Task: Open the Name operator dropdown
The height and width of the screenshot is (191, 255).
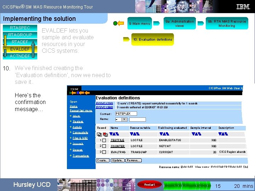Action: click(124, 120)
